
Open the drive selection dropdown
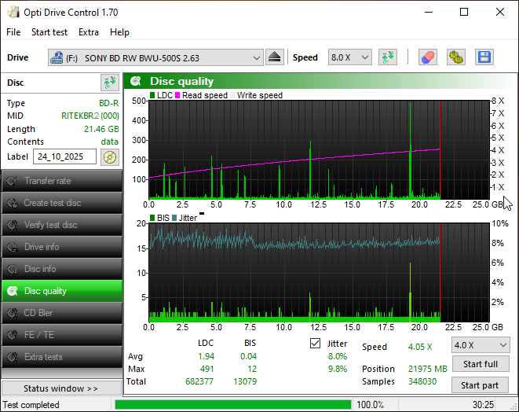(155, 57)
